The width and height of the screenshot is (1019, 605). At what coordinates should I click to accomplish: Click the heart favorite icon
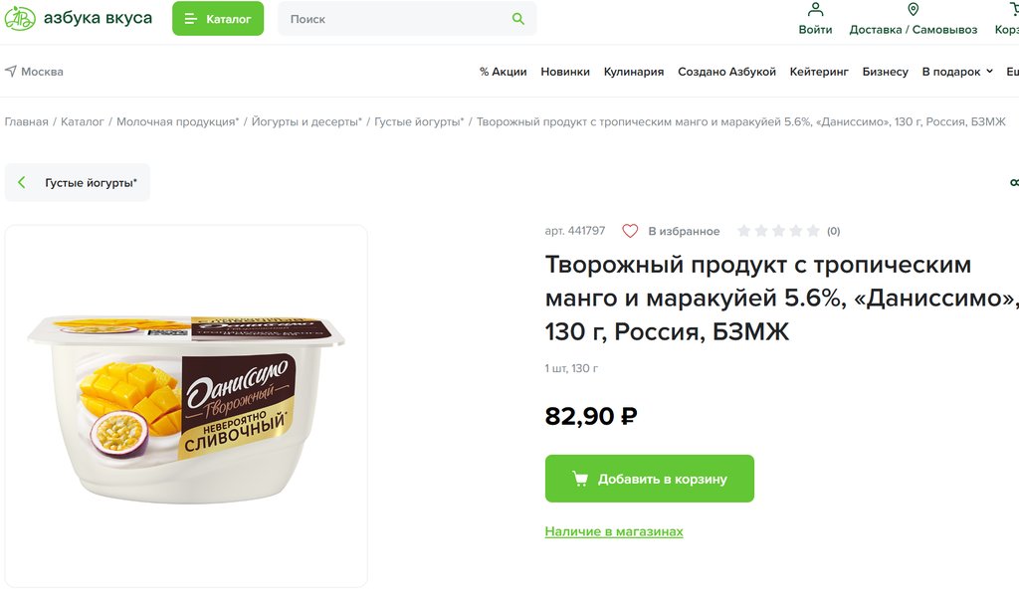pyautogui.click(x=630, y=231)
